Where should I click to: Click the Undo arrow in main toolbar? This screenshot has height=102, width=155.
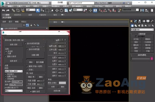3,10
